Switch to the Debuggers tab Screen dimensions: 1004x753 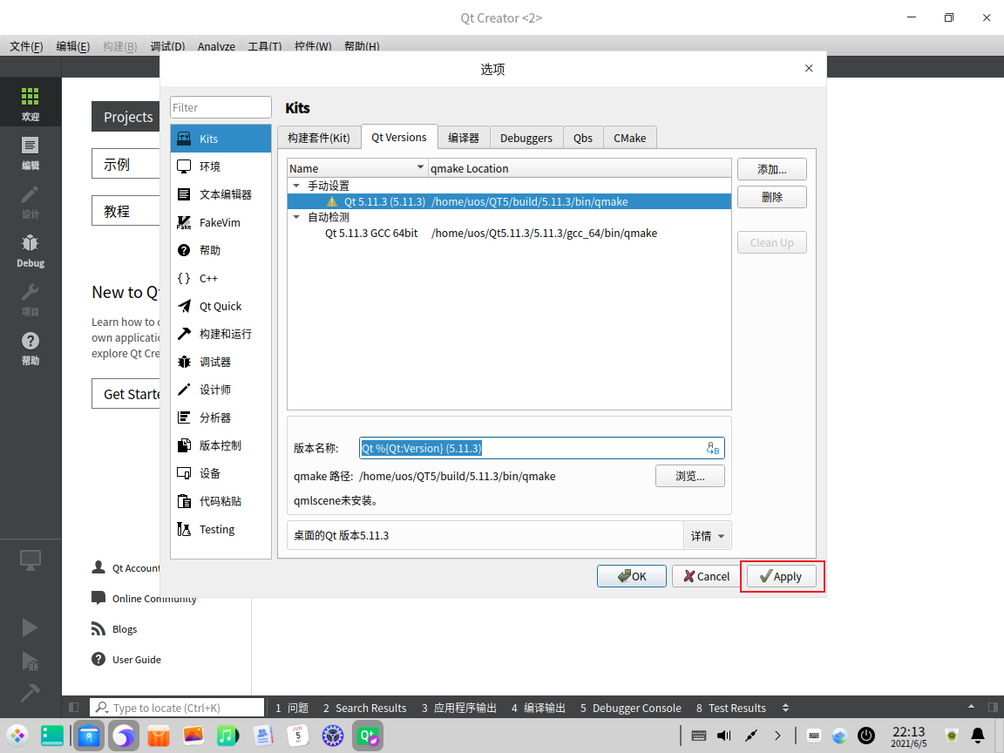(526, 138)
